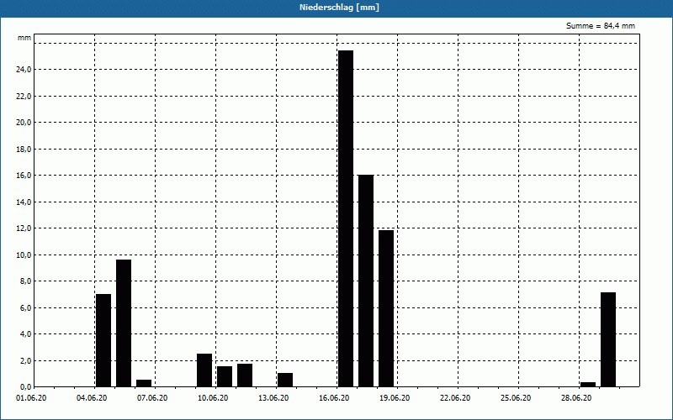Select the 10.06.20 date label
Screen dimensions: 673x420
coord(213,398)
